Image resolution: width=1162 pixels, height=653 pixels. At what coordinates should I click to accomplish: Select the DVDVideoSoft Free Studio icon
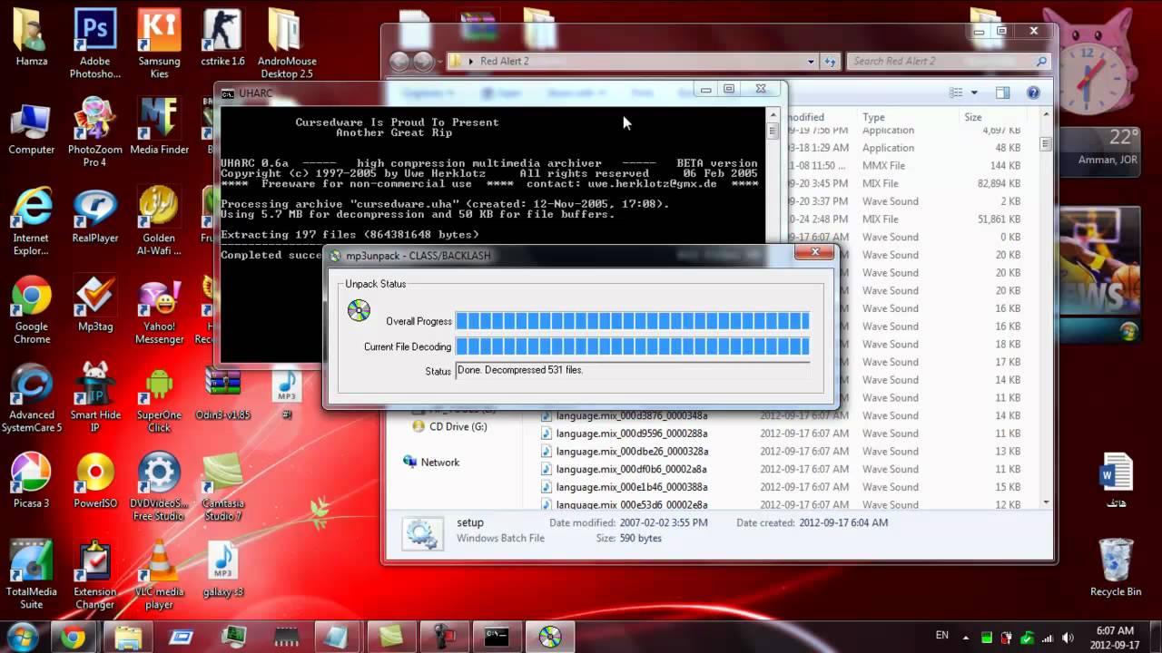click(x=159, y=486)
